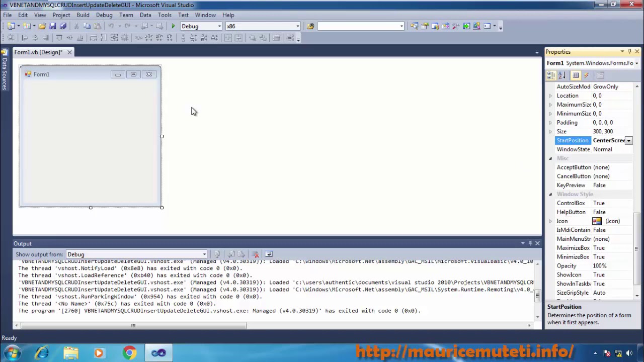Open the StartPosition value dropdown arrow
This screenshot has width=644, height=362.
(x=629, y=141)
